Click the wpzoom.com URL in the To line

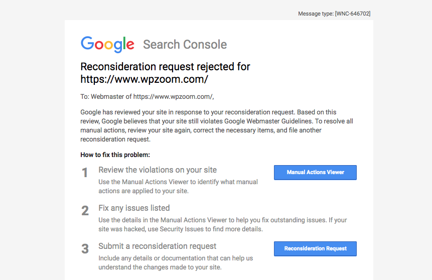click(x=173, y=97)
